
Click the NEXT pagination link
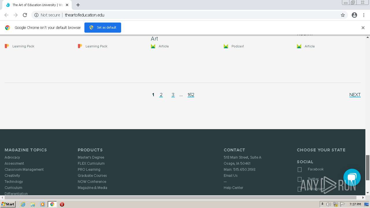355,95
